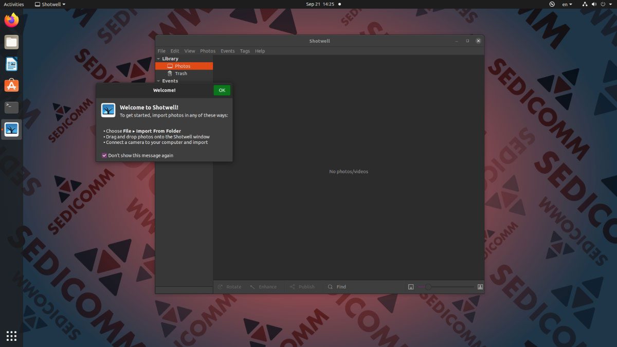
Task: Show applications grid in the dock
Action: point(11,336)
